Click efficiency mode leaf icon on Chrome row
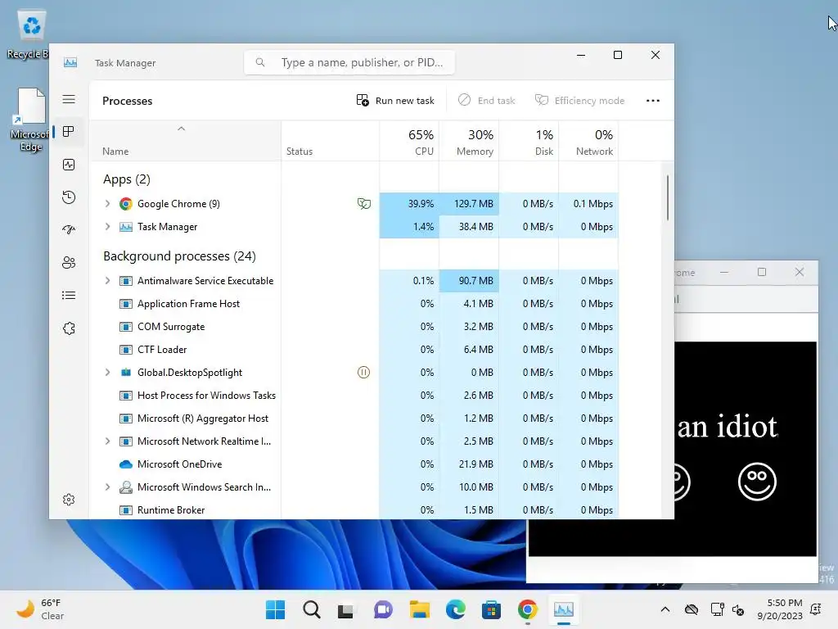The width and height of the screenshot is (838, 629). 364,204
